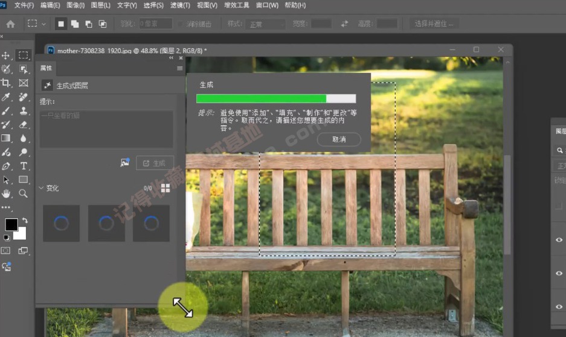Select the Gradient tool

coord(6,138)
